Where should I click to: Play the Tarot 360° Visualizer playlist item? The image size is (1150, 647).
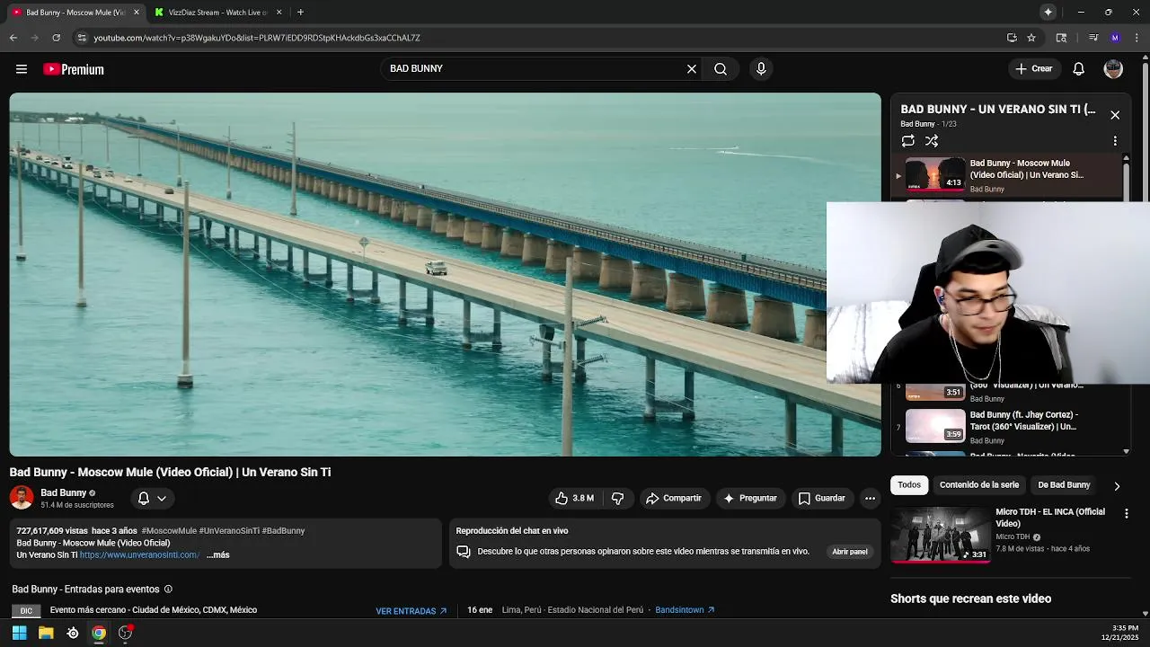1006,427
